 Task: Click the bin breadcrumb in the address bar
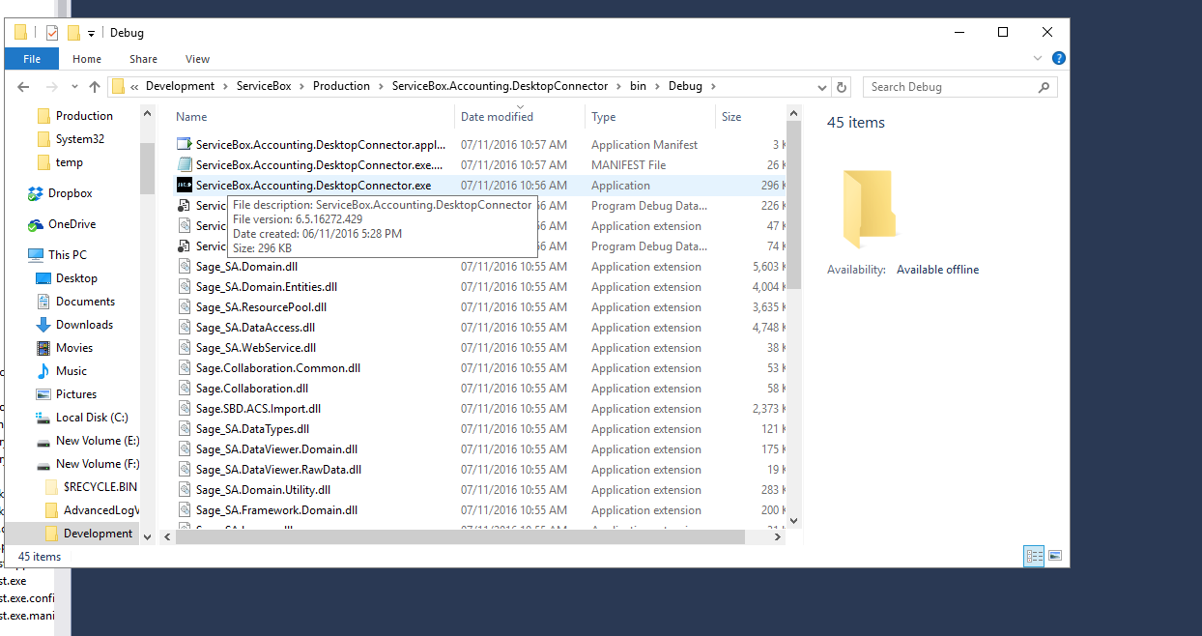638,86
